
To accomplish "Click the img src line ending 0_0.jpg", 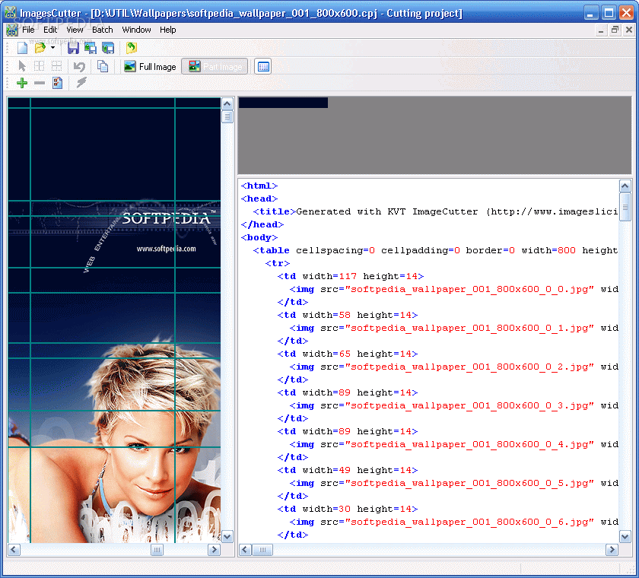I will point(453,289).
